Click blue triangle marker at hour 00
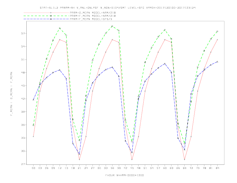Image resolution: width=237 pixels, height=183 pixels. point(34,100)
